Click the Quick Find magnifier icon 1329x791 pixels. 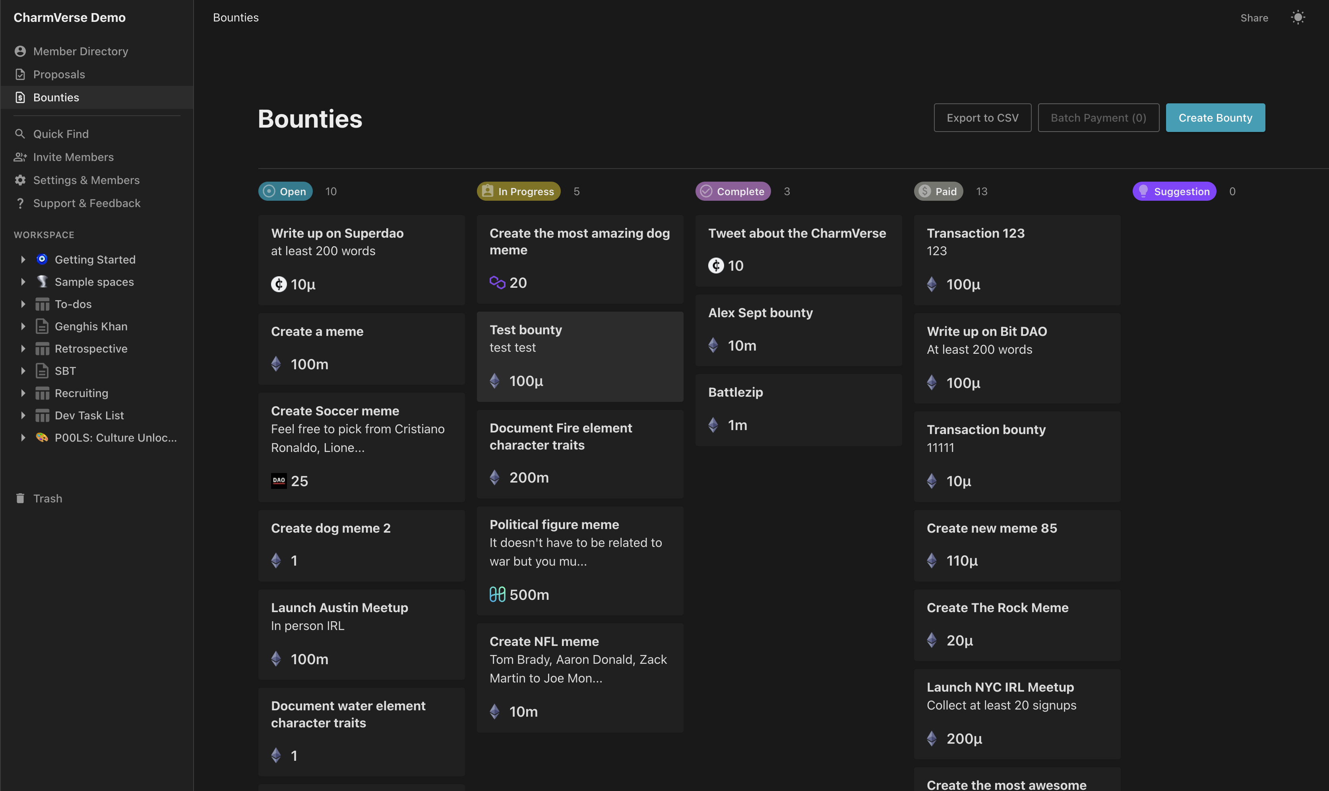click(20, 134)
